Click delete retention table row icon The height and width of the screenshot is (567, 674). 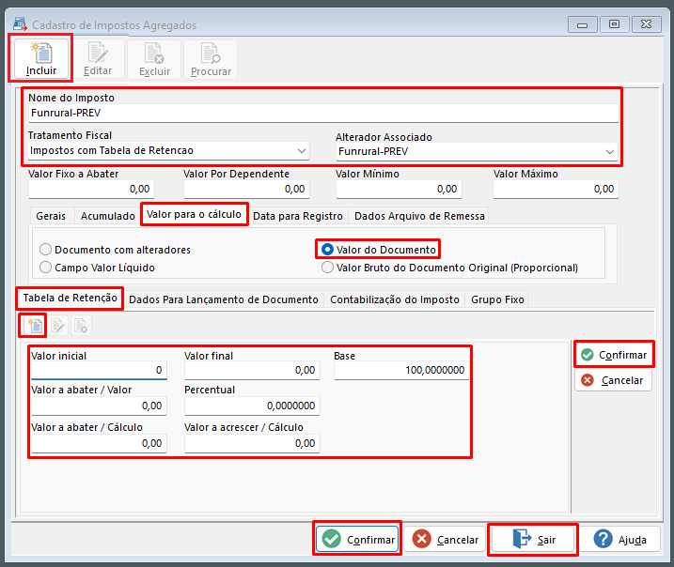point(81,326)
